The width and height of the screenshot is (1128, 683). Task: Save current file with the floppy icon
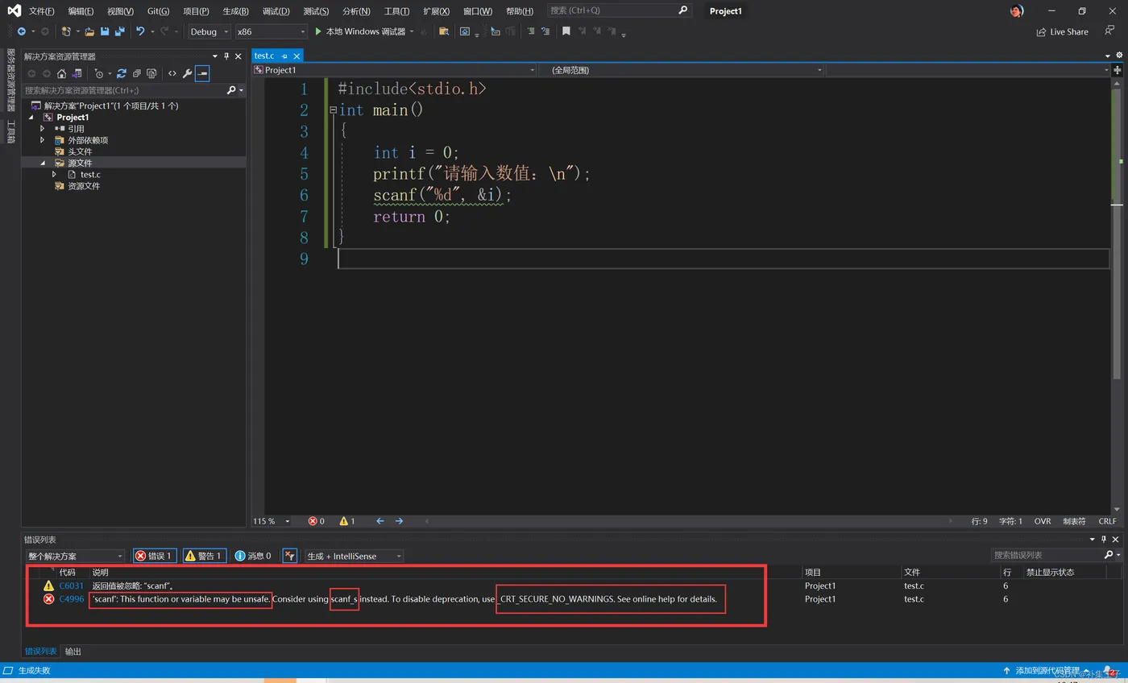click(x=105, y=31)
